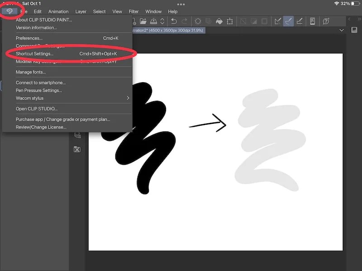Click the Clear Outside Selection icon
The image size is (362, 271).
(x=209, y=21)
